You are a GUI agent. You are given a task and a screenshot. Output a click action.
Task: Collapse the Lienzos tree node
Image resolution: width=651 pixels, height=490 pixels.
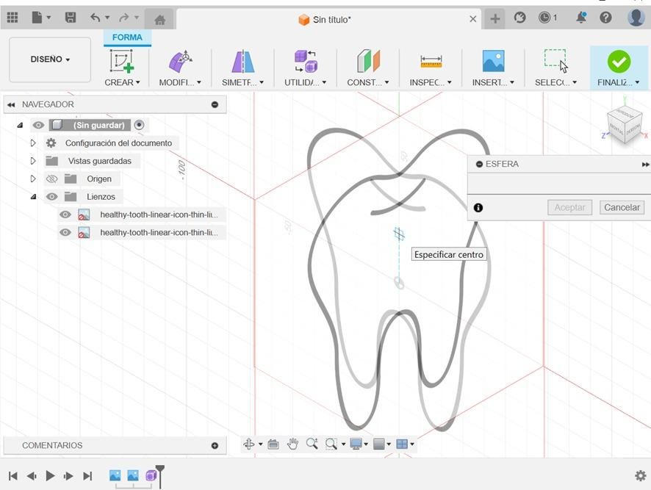(33, 197)
